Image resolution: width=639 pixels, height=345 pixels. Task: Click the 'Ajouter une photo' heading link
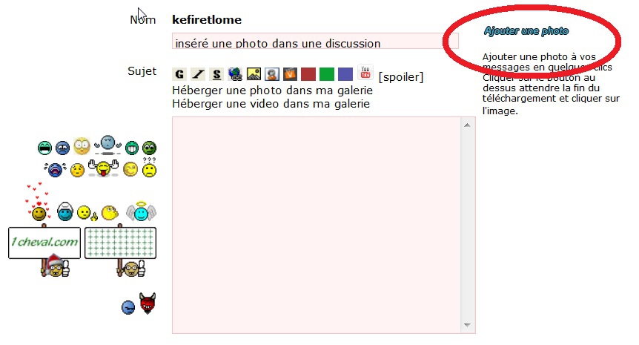pyautogui.click(x=526, y=31)
